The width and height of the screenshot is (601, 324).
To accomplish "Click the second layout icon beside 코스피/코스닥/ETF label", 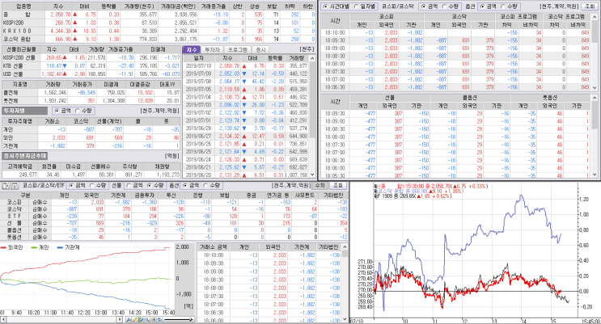I will pos(15,186).
